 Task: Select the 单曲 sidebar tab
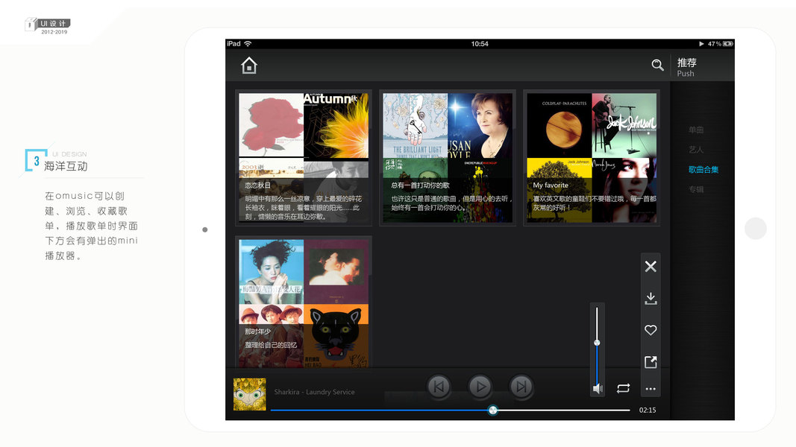tap(696, 130)
